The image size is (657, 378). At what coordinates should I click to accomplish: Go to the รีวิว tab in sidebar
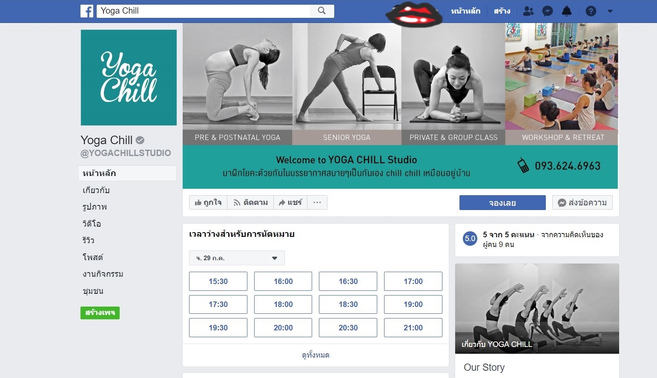(x=89, y=240)
